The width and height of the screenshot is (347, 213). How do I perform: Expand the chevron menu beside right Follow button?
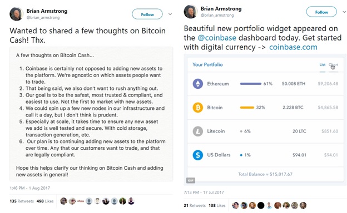pos(344,12)
